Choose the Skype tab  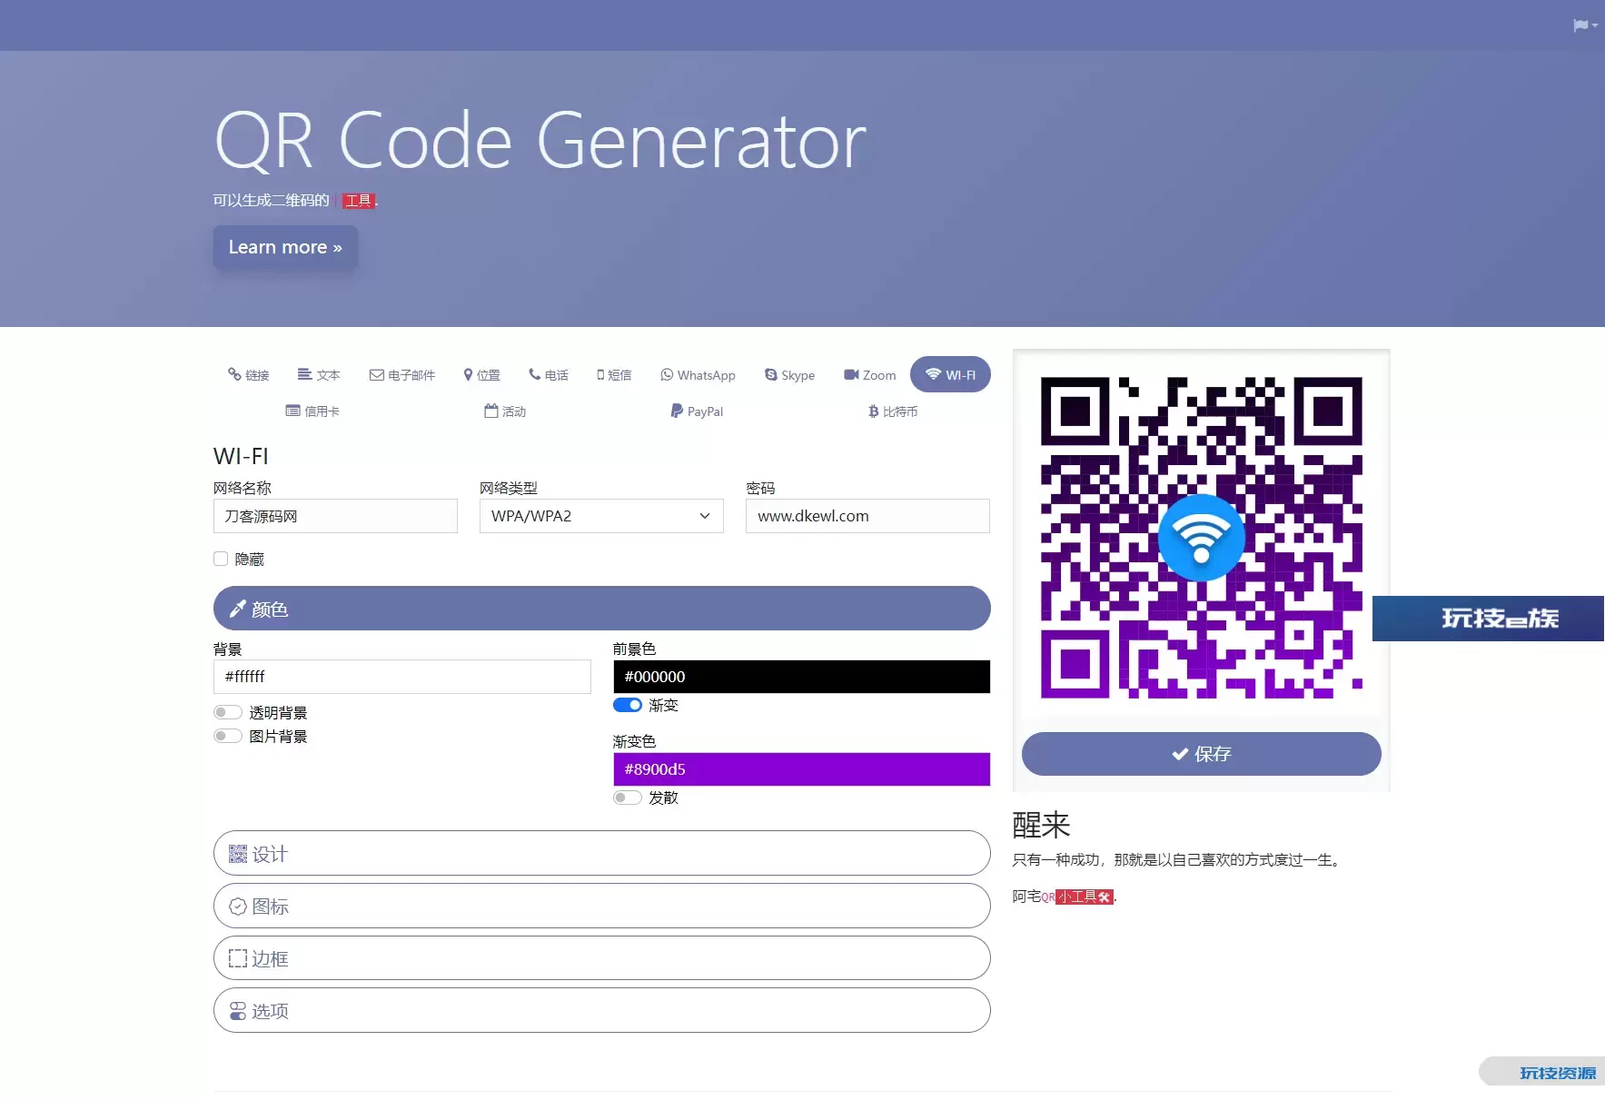[x=789, y=374]
